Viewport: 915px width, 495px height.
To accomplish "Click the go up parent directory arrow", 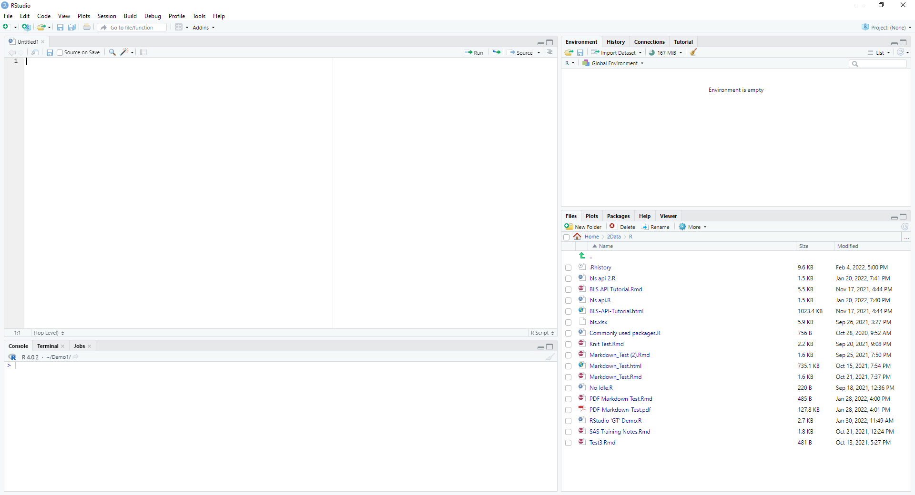I will point(582,256).
